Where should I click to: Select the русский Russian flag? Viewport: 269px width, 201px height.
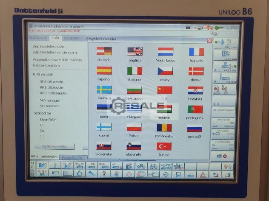(x=195, y=128)
